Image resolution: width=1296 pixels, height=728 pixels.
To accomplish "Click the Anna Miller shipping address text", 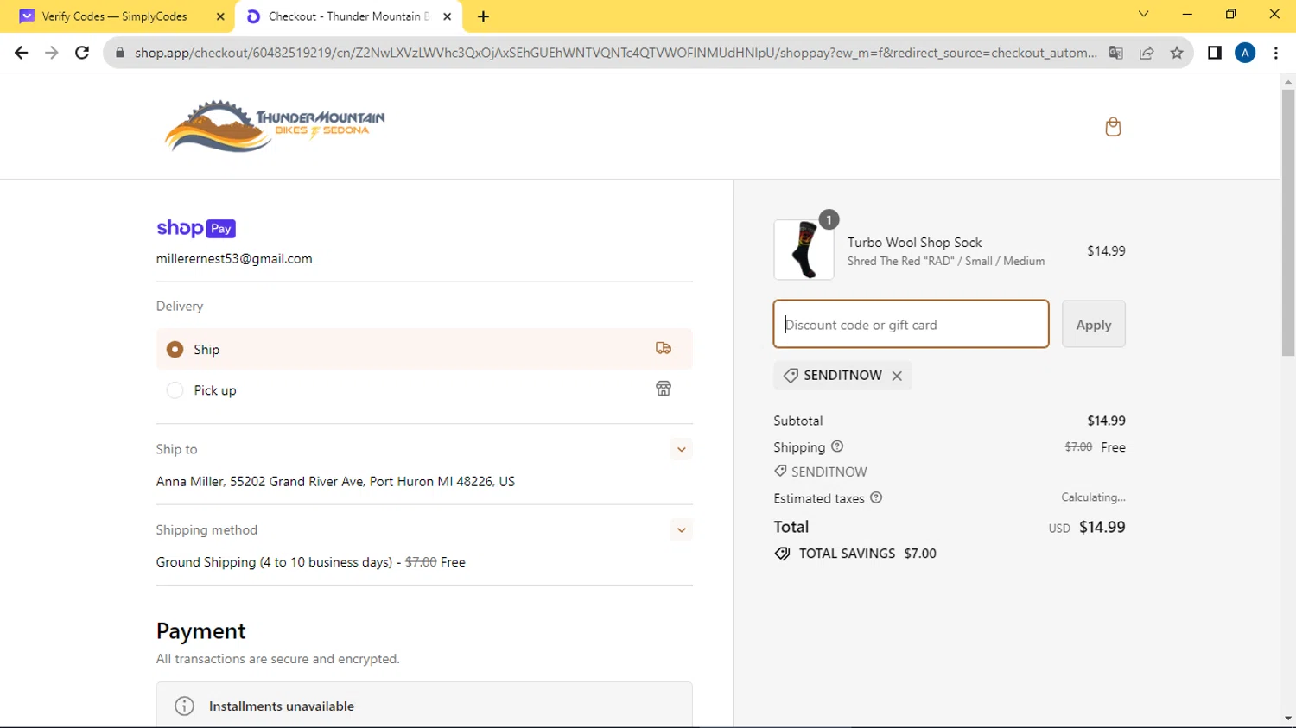I will coord(335,481).
